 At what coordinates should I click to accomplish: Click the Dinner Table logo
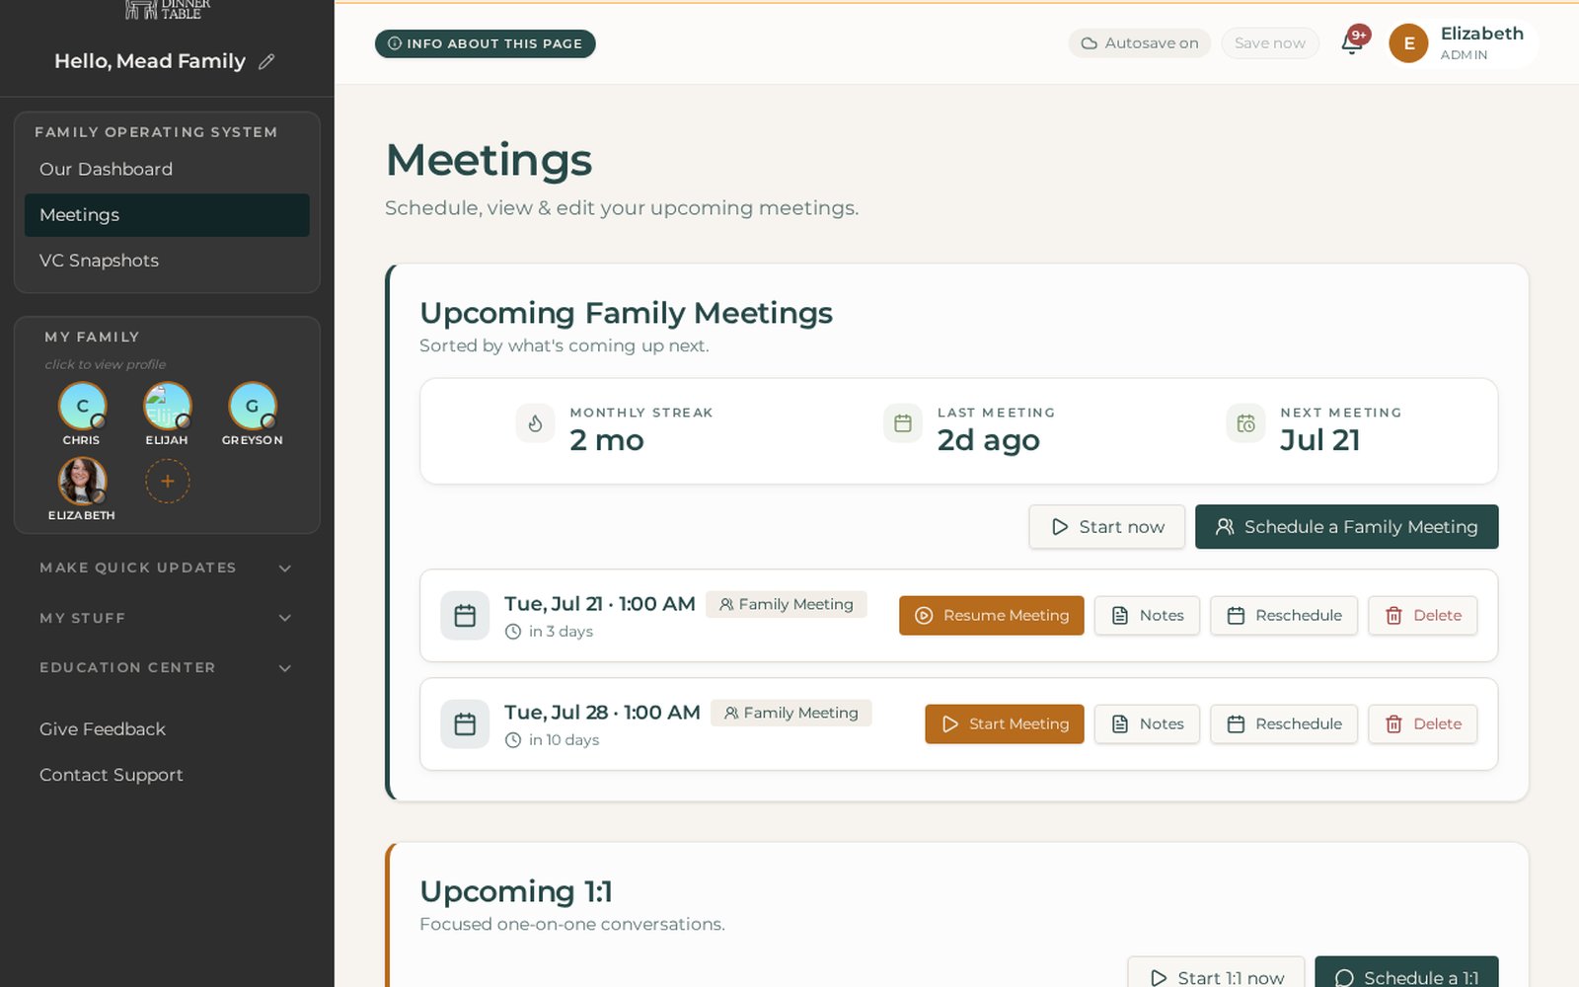click(168, 10)
